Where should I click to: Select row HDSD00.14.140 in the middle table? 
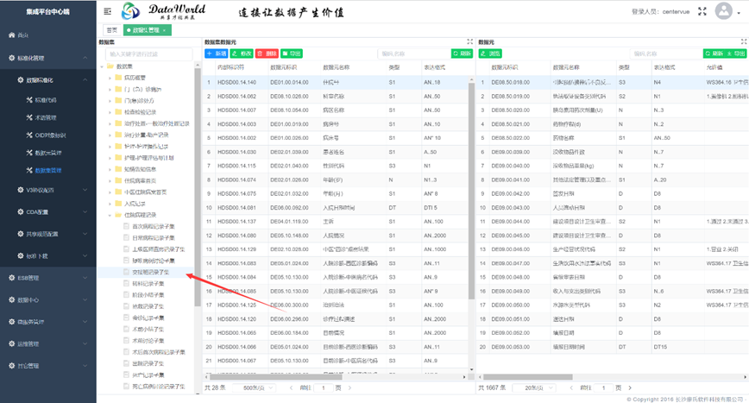pos(336,82)
